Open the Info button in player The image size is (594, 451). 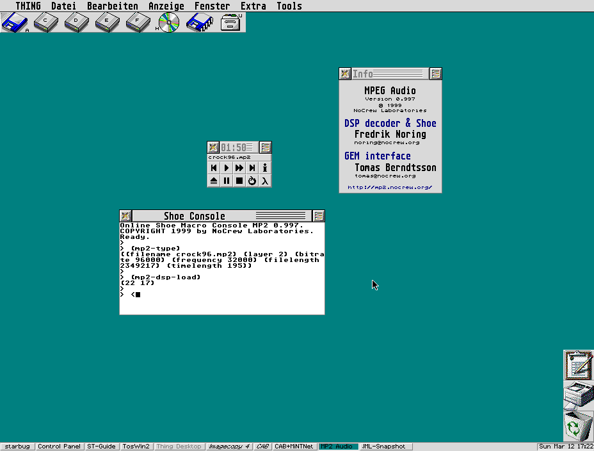pos(265,168)
